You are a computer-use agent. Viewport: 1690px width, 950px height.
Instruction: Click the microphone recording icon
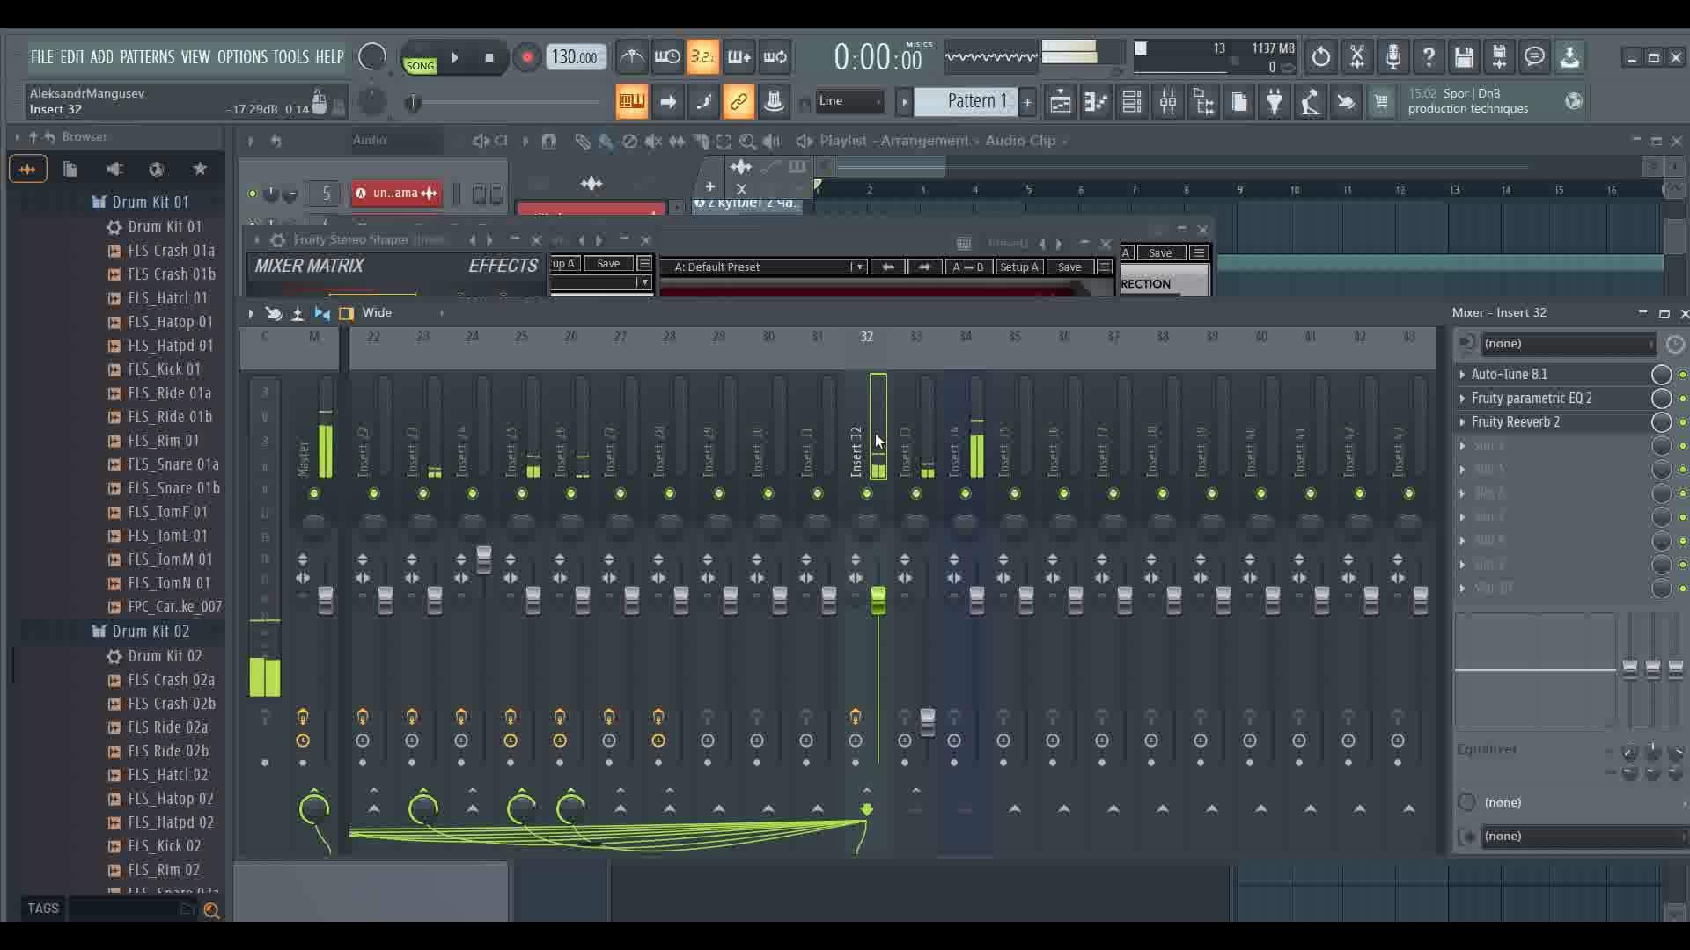1392,58
